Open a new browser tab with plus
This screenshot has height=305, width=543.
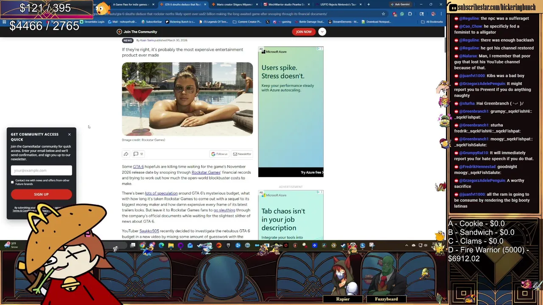(368, 4)
